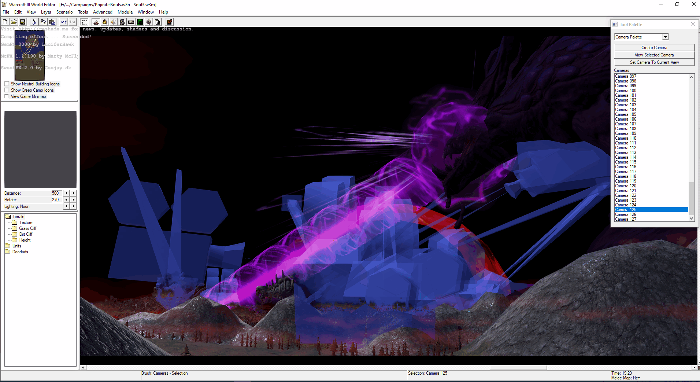Open the Trigger Editor letter-a icon

105,22
